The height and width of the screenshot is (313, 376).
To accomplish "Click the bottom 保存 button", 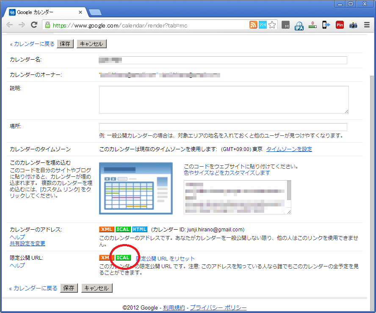I will click(x=69, y=288).
